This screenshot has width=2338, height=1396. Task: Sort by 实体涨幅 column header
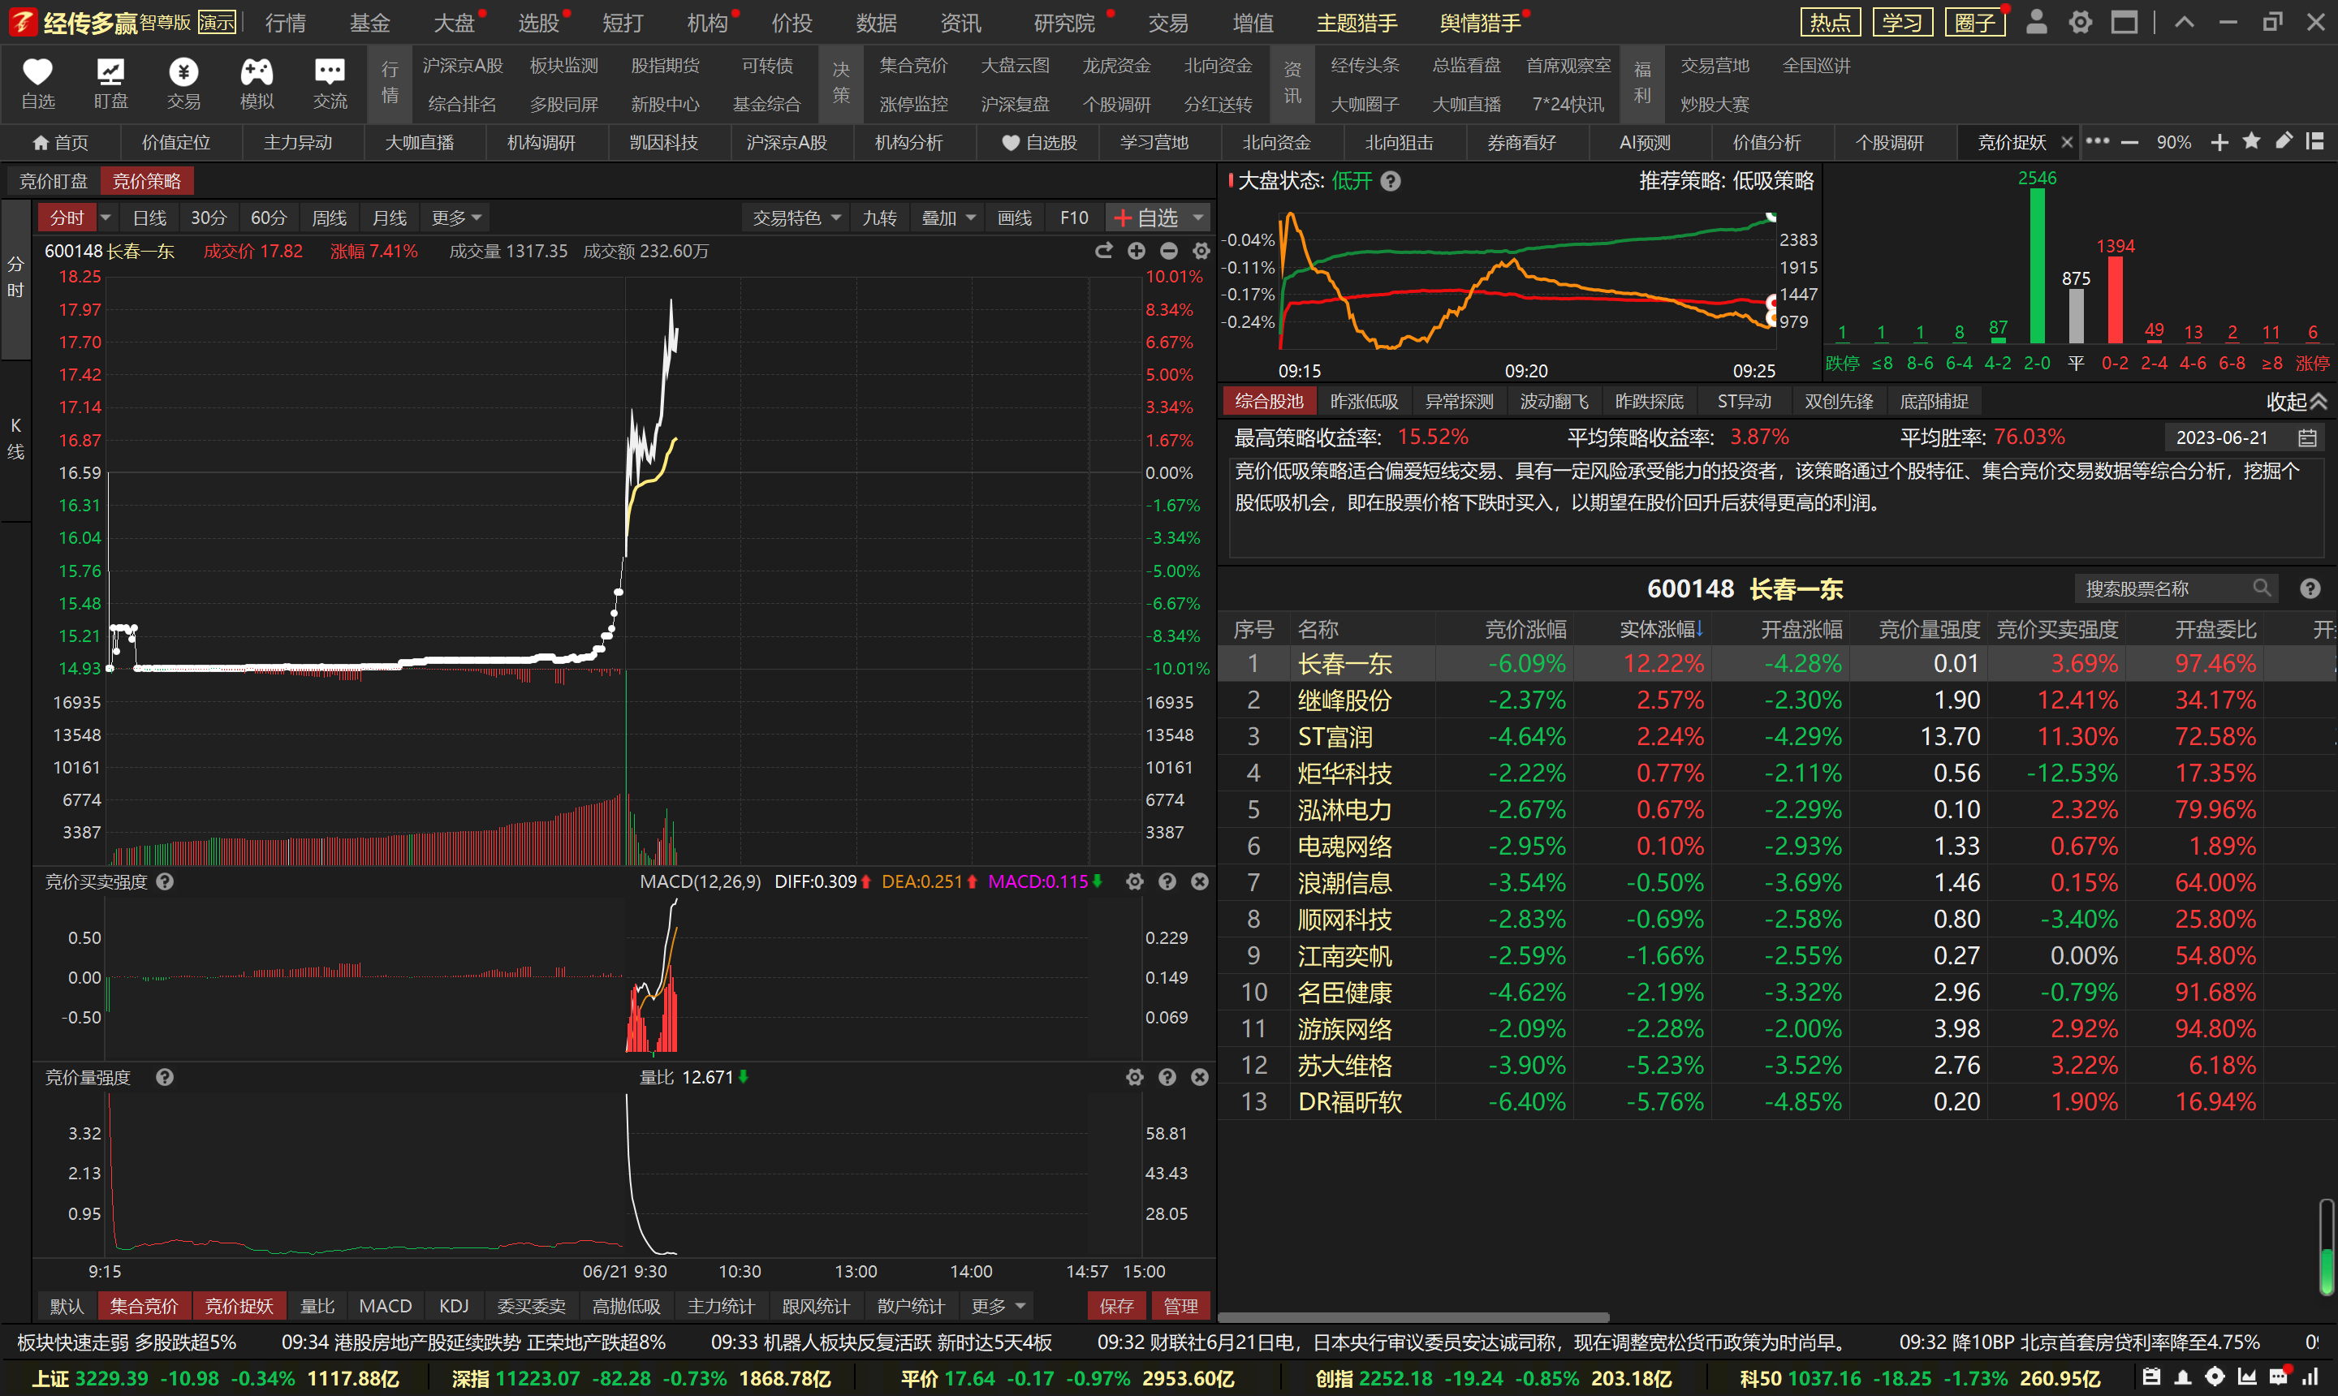(x=1661, y=629)
